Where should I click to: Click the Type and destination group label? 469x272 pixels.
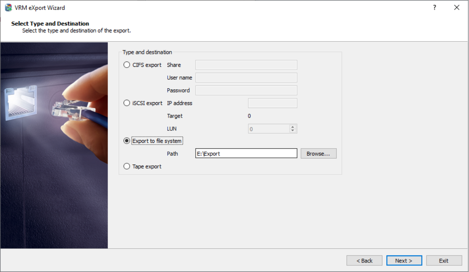[x=147, y=52]
